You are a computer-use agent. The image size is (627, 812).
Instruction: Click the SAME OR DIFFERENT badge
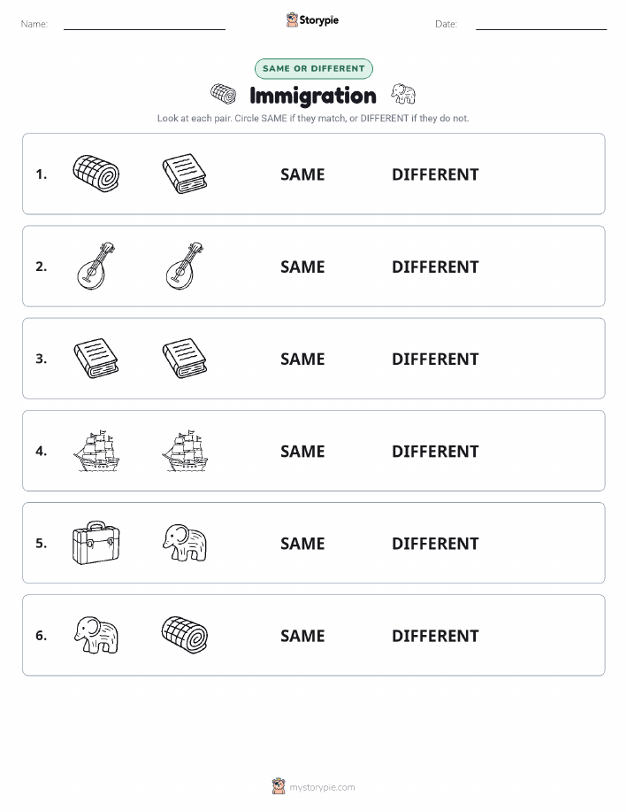pos(313,68)
